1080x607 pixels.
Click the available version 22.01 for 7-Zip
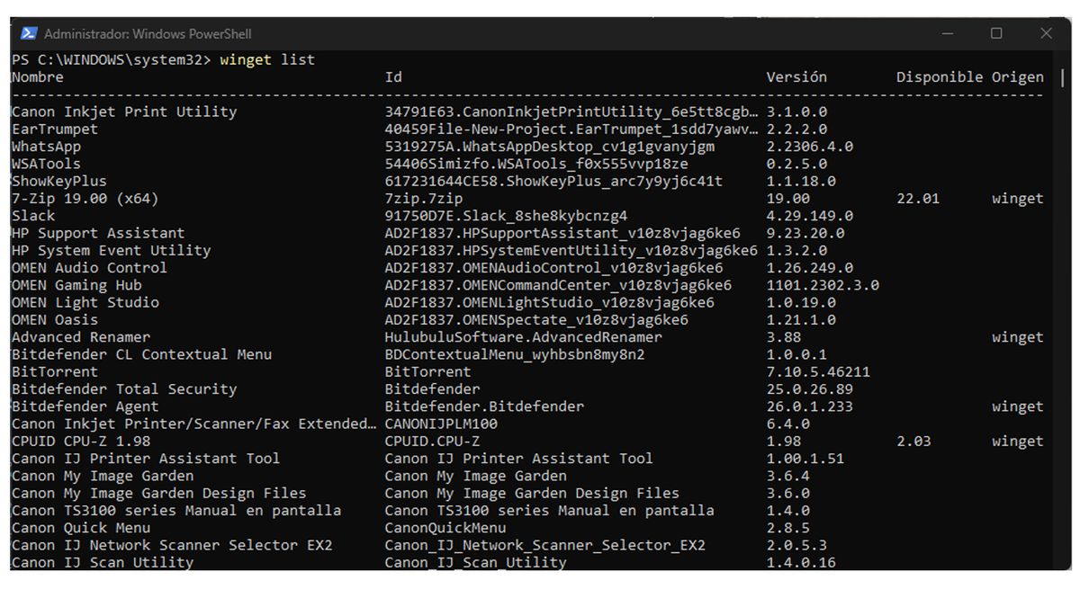[918, 198]
